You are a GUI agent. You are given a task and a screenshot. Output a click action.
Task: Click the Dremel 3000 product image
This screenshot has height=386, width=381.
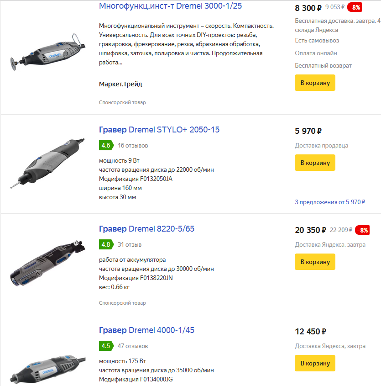click(48, 52)
